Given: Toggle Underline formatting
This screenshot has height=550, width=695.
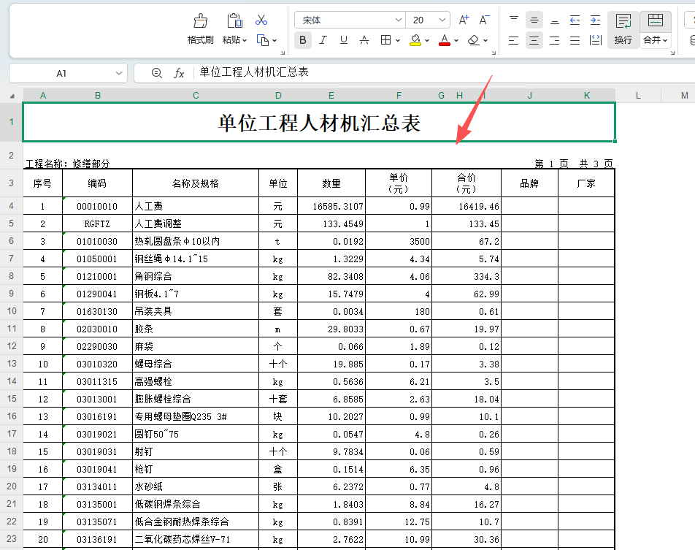Looking at the screenshot, I should pos(344,40).
